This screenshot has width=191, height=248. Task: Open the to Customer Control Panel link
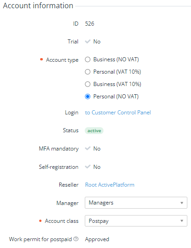[x=118, y=113]
